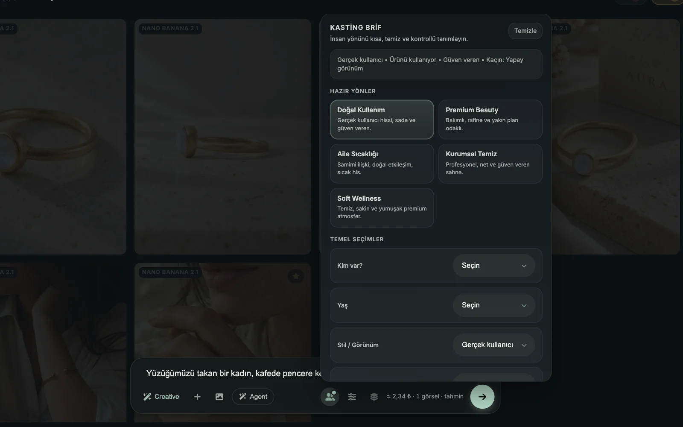Click the HAZIR YÖNLER section label
Viewport: 683px width, 427px height.
(353, 91)
